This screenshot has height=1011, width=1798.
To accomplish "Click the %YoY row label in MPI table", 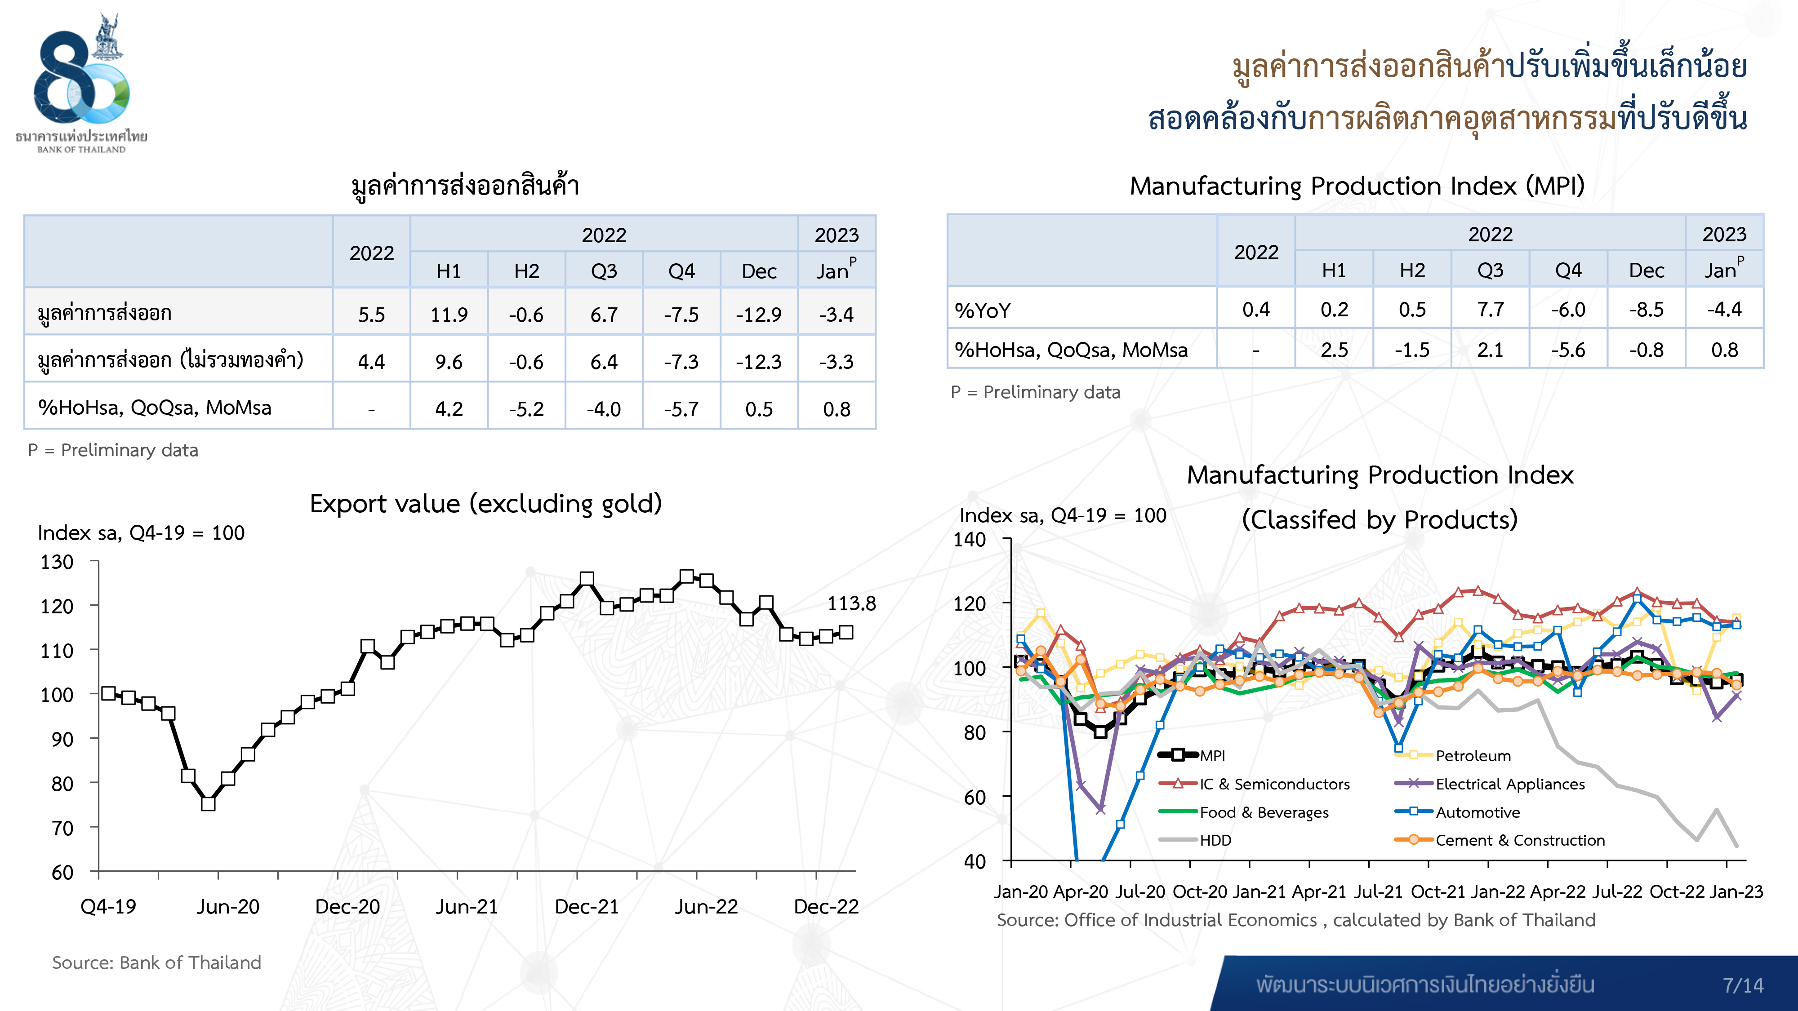I will 982,310.
